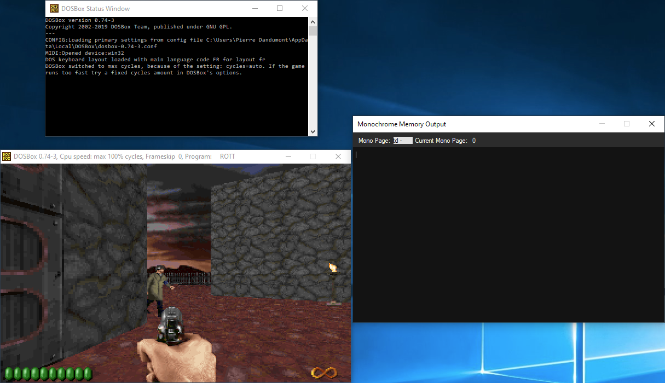Viewport: 665px width, 383px height.
Task: Minimize the DOSBox Status Window
Action: coord(255,8)
